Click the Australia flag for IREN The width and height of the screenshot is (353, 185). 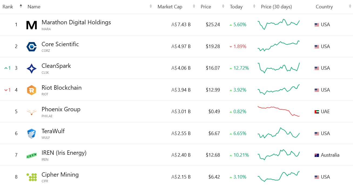click(317, 155)
